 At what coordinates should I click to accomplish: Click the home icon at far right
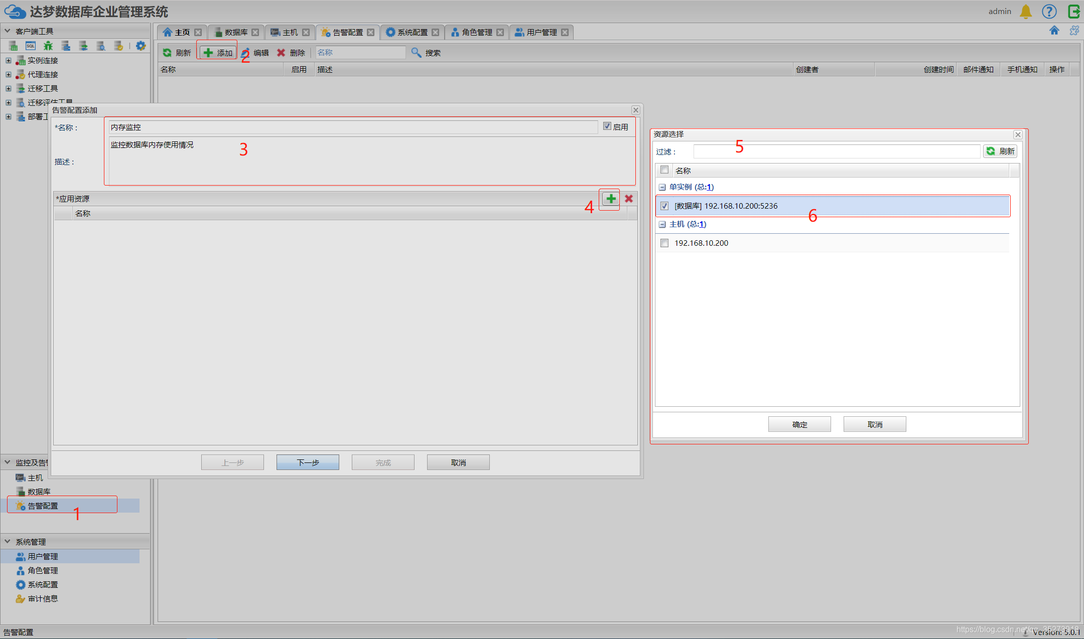(1054, 31)
